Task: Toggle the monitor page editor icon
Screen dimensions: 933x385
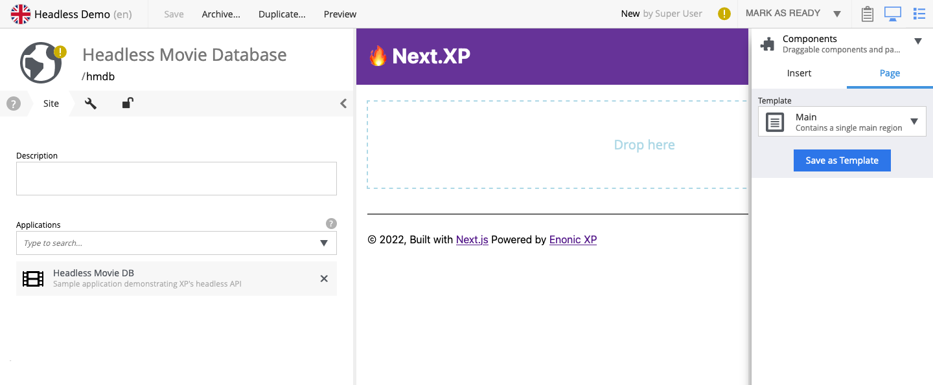Action: 893,14
